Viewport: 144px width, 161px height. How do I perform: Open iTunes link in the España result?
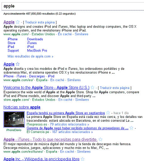click(21, 76)
